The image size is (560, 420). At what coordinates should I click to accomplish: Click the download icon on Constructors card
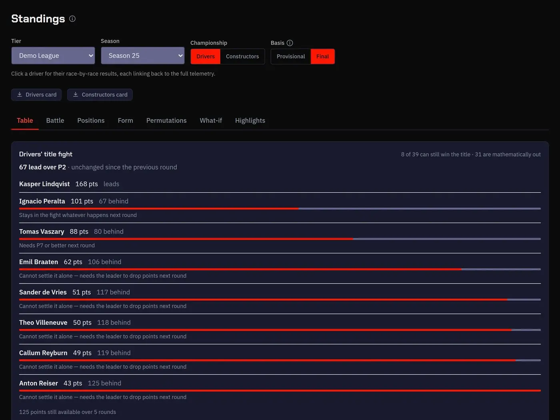click(76, 94)
